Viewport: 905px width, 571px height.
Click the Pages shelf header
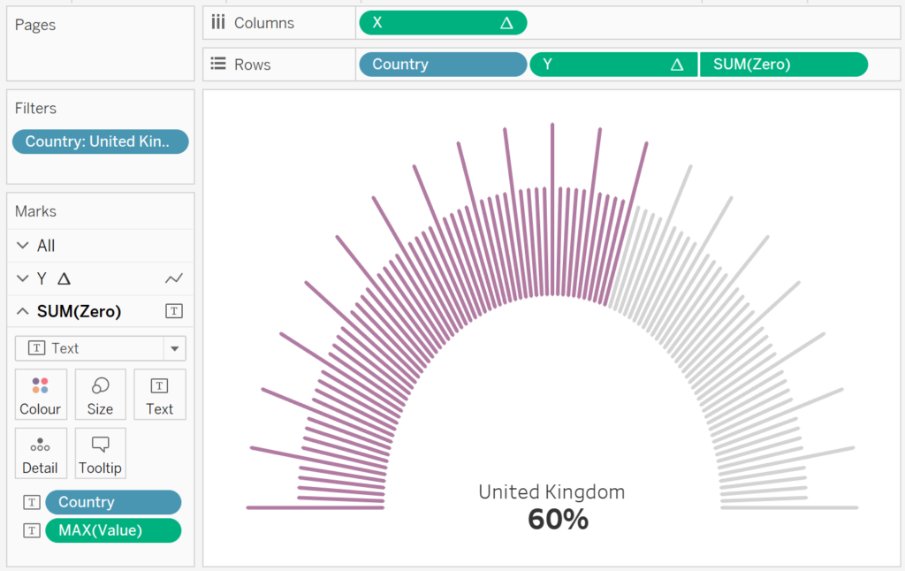(35, 25)
